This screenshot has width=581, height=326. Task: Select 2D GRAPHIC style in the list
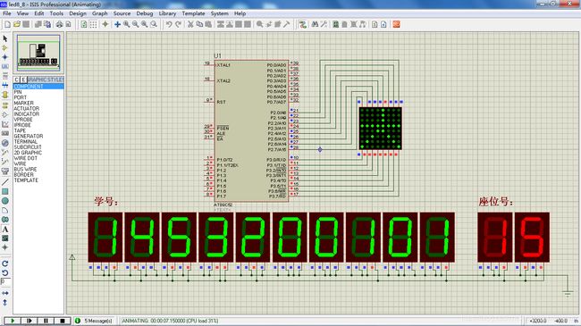tap(29, 153)
